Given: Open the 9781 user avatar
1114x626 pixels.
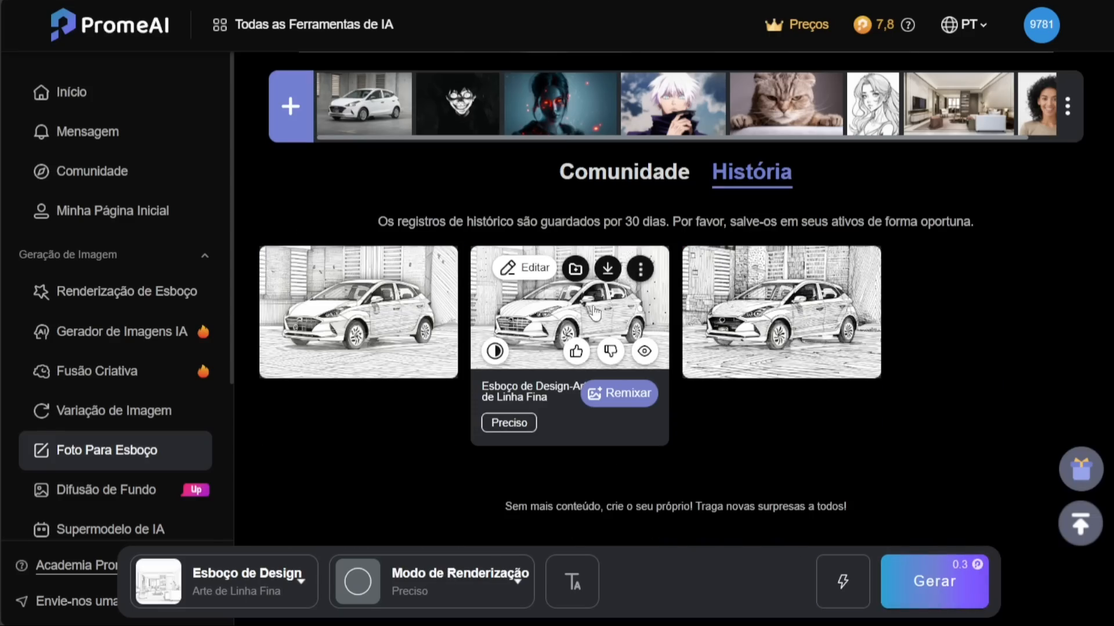Looking at the screenshot, I should [1041, 24].
